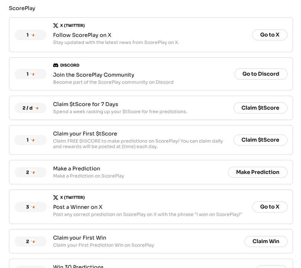The height and width of the screenshot is (268, 301).
Task: Click the ScorePlay section heading
Action: pyautogui.click(x=22, y=8)
